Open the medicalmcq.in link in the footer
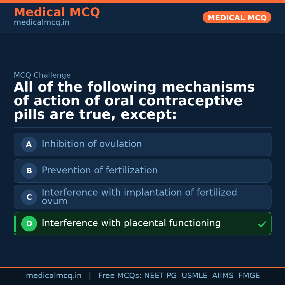Viewport: 285px width, 285px height. (x=54, y=276)
